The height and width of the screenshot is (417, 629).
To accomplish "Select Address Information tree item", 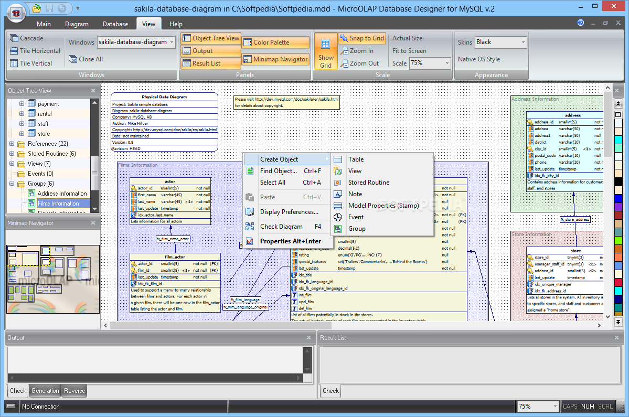I will [x=62, y=194].
